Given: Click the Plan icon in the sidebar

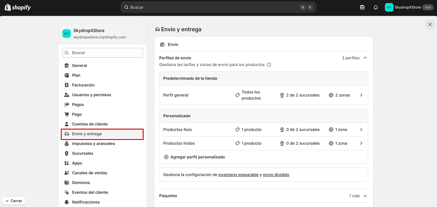Looking at the screenshot, I should click(x=67, y=75).
